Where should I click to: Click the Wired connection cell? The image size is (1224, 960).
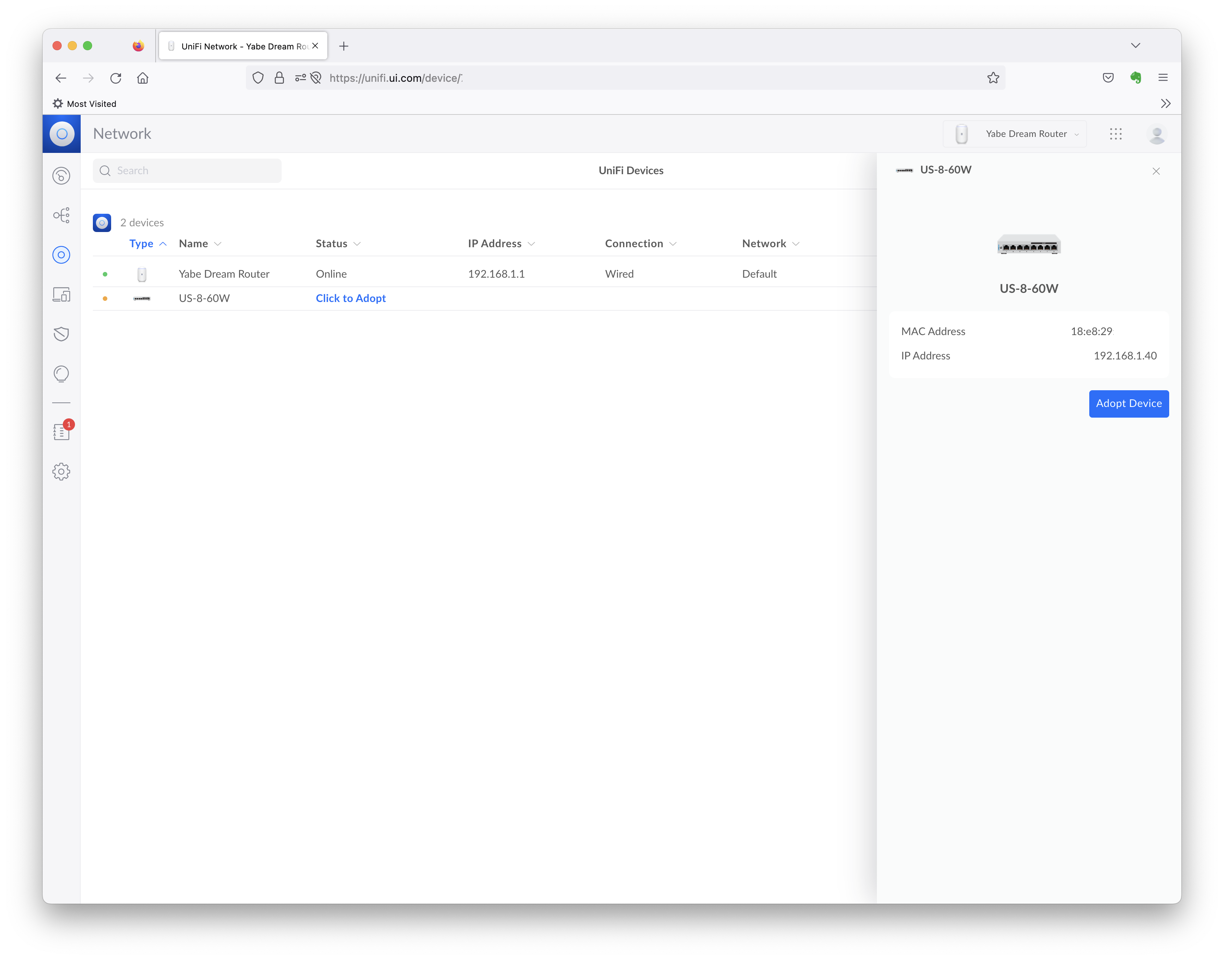pyautogui.click(x=619, y=274)
